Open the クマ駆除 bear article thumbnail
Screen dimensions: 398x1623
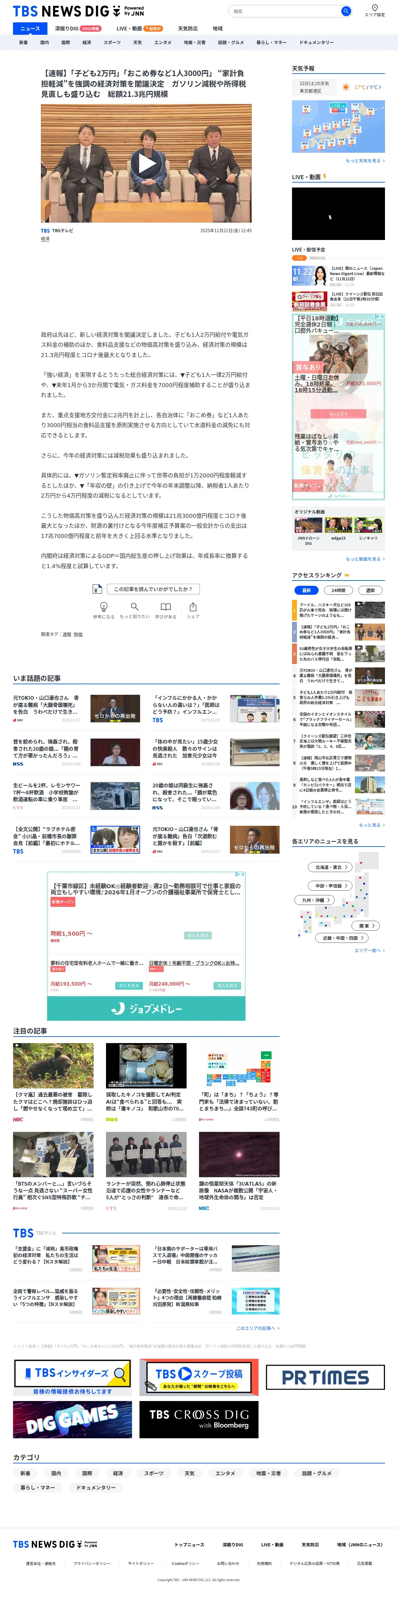(x=53, y=1065)
